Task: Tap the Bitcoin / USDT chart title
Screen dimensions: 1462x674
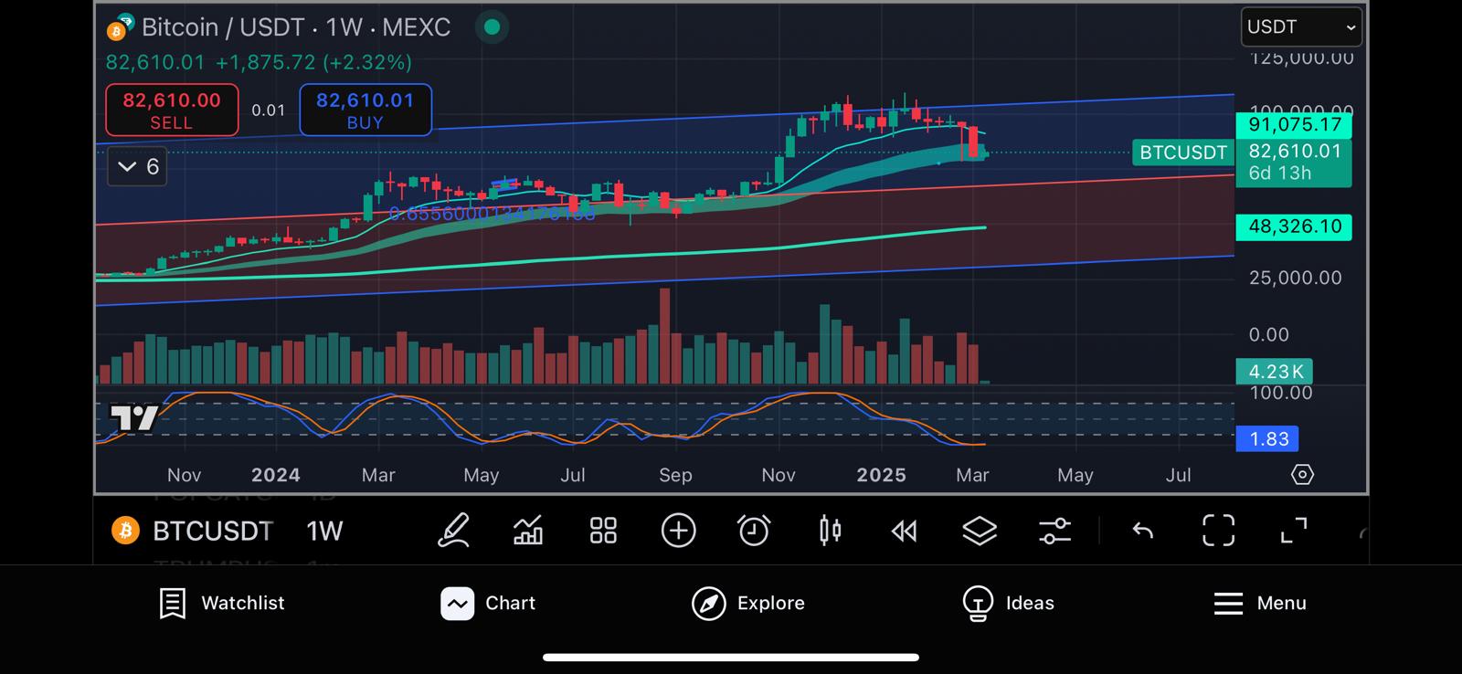Action: pyautogui.click(x=296, y=27)
